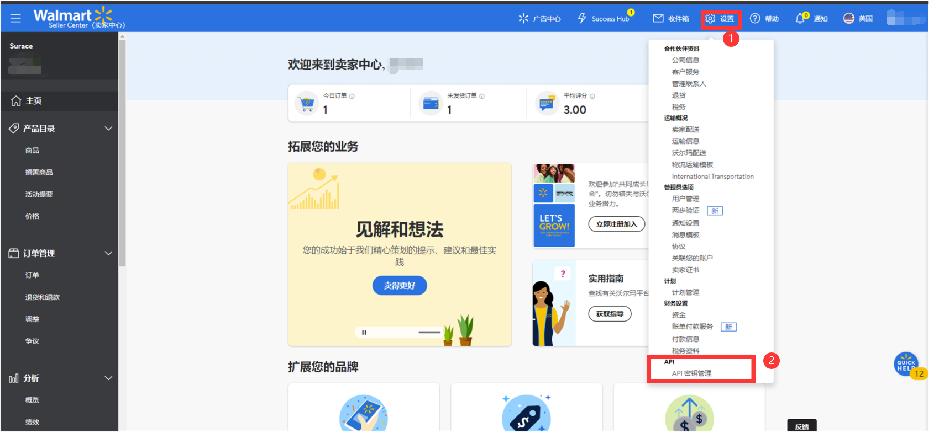Click 未发货订单 info icon
939x433 pixels.
482,96
